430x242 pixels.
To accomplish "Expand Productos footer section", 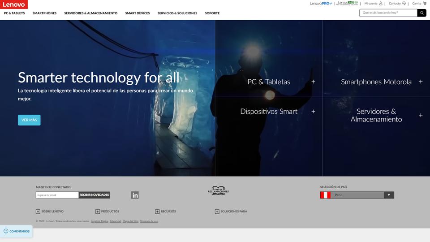I will coord(107,212).
